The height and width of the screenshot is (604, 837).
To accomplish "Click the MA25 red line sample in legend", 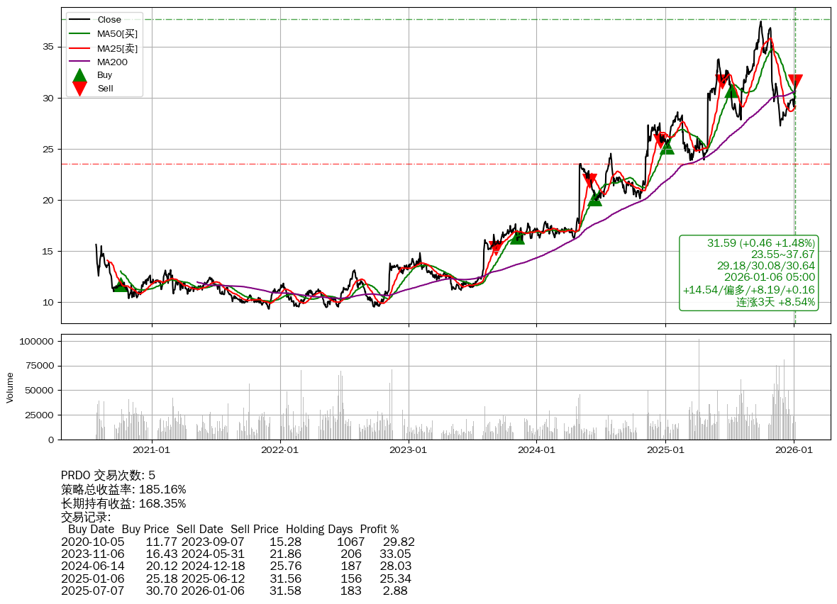I will tap(80, 48).
